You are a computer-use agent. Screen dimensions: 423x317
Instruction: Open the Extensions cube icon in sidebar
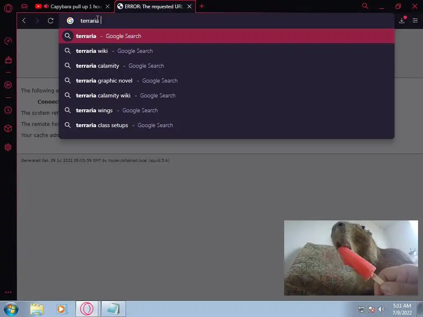coord(8,129)
